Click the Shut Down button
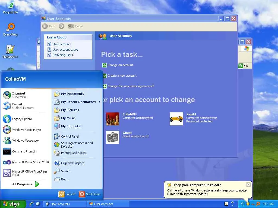This screenshot has height=208, width=278. click(90, 194)
